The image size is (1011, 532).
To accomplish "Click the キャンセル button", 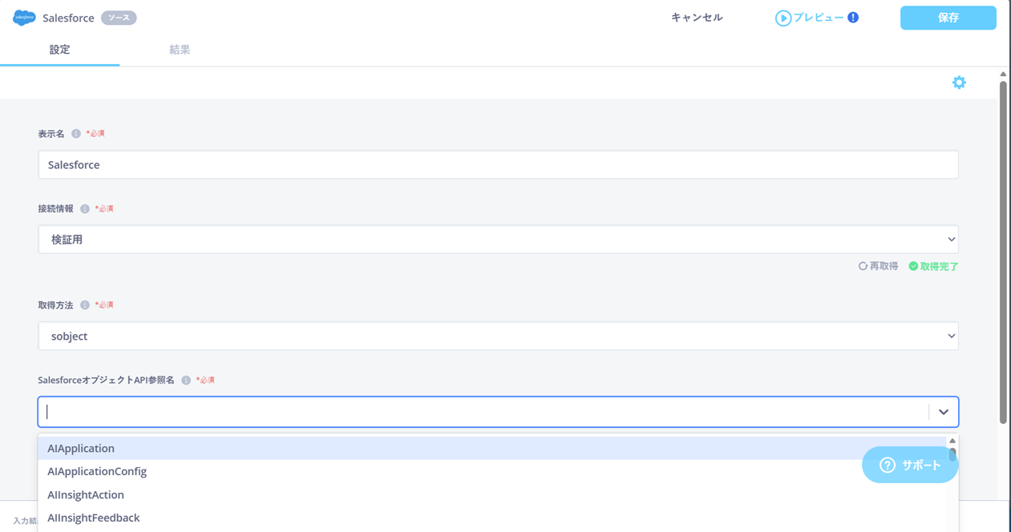I will pos(697,18).
